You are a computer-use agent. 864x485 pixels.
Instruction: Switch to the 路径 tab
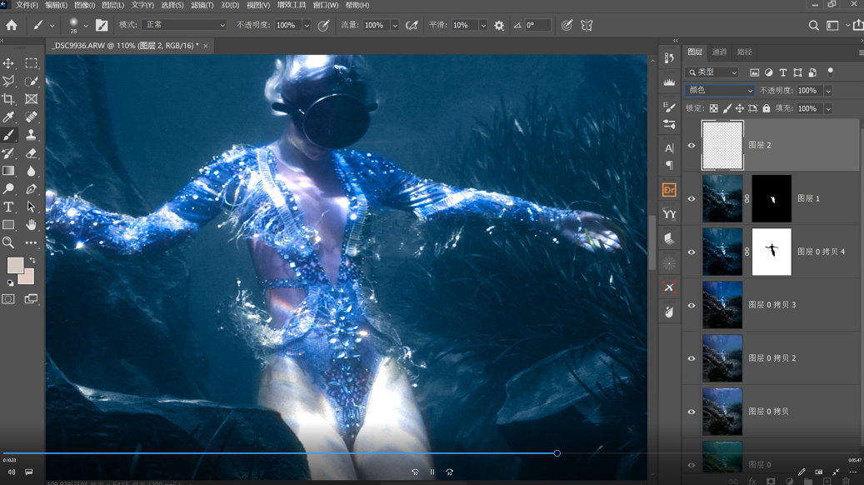tap(744, 52)
